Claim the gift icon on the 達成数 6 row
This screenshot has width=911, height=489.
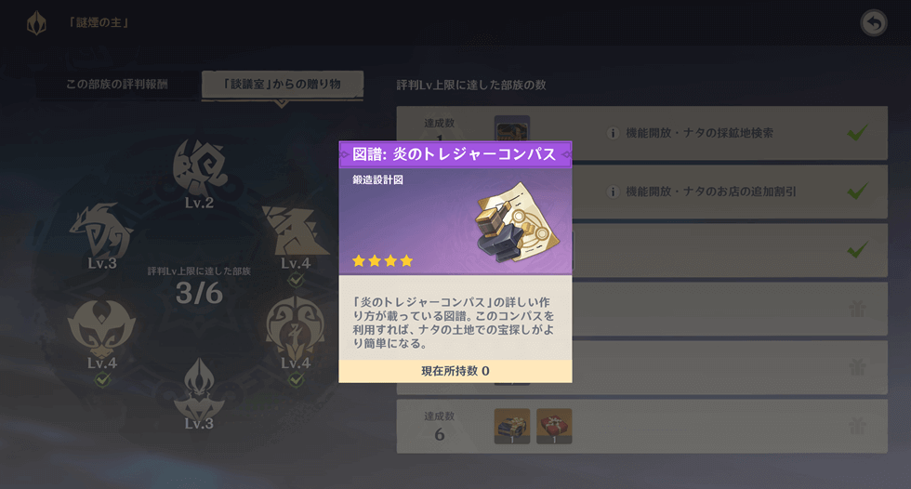coord(857,426)
